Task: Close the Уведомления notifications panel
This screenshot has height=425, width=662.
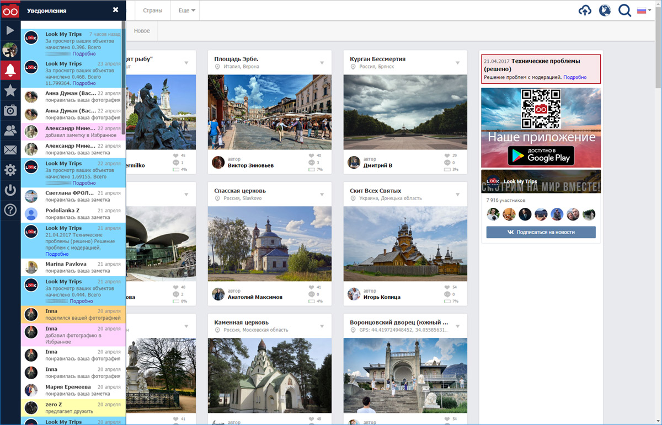Action: click(115, 10)
